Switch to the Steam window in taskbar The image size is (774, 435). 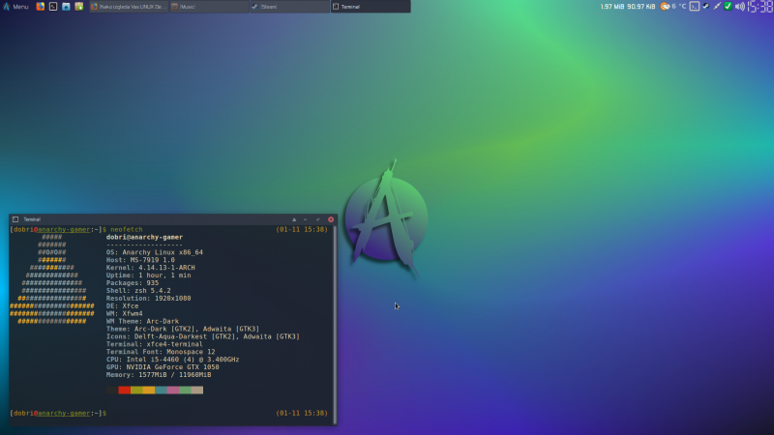pos(289,7)
